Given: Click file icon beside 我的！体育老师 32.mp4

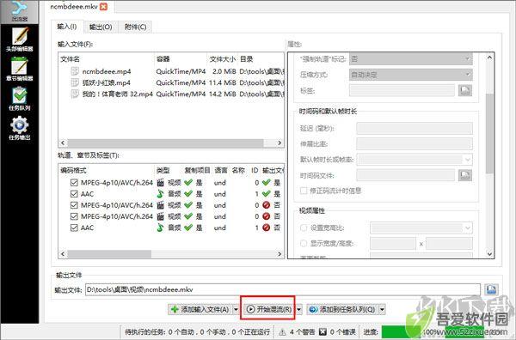Looking at the screenshot, I should (x=75, y=94).
